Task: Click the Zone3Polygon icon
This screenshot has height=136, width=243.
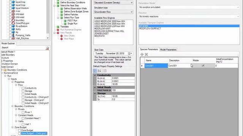Action: point(13,23)
